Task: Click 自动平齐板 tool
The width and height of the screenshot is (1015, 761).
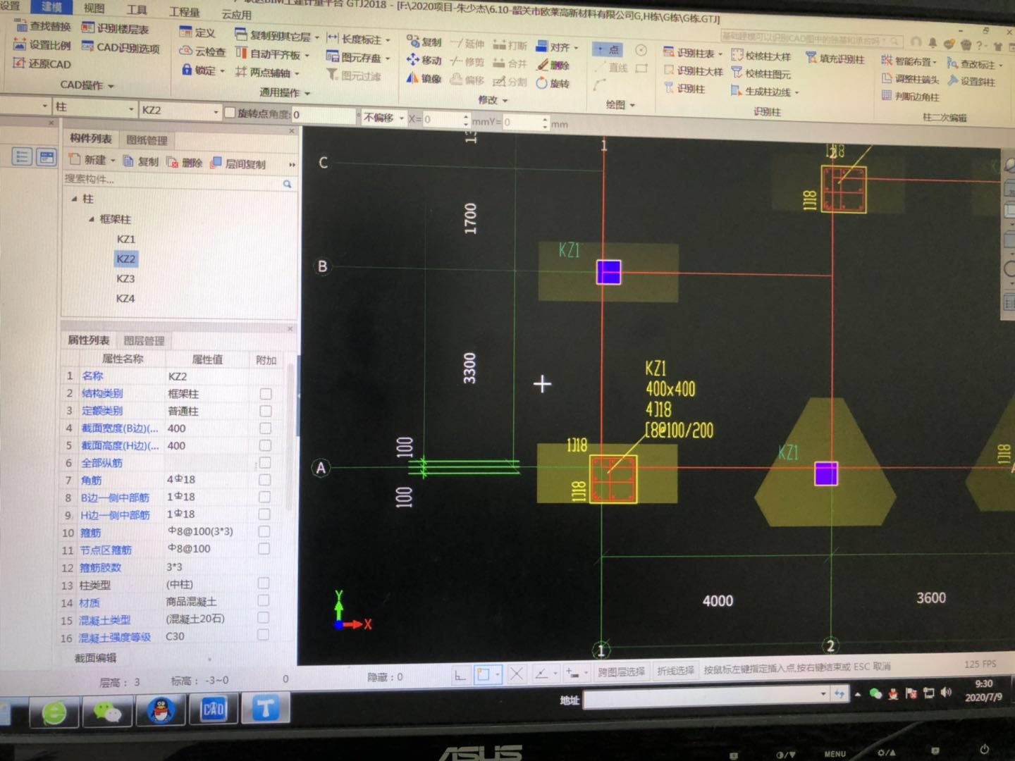Action: pyautogui.click(x=269, y=54)
